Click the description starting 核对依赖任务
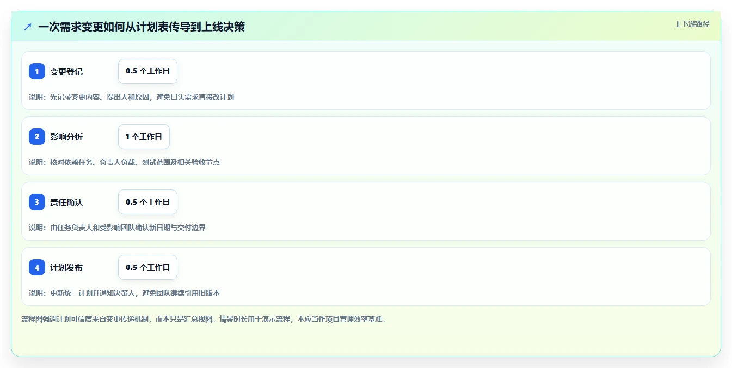The width and height of the screenshot is (732, 368). pyautogui.click(x=125, y=162)
